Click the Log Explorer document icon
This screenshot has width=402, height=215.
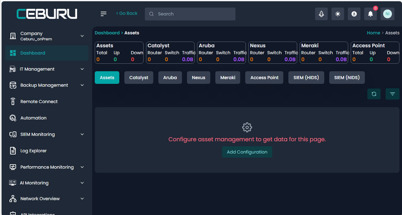pyautogui.click(x=13, y=151)
